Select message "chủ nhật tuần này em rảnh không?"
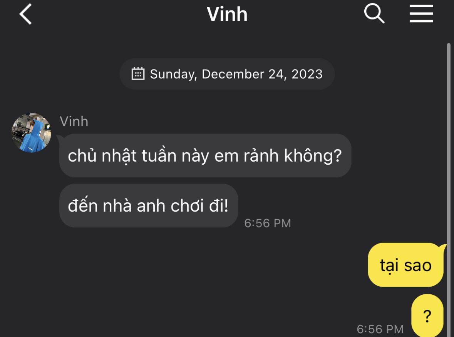The height and width of the screenshot is (337, 454). [205, 156]
